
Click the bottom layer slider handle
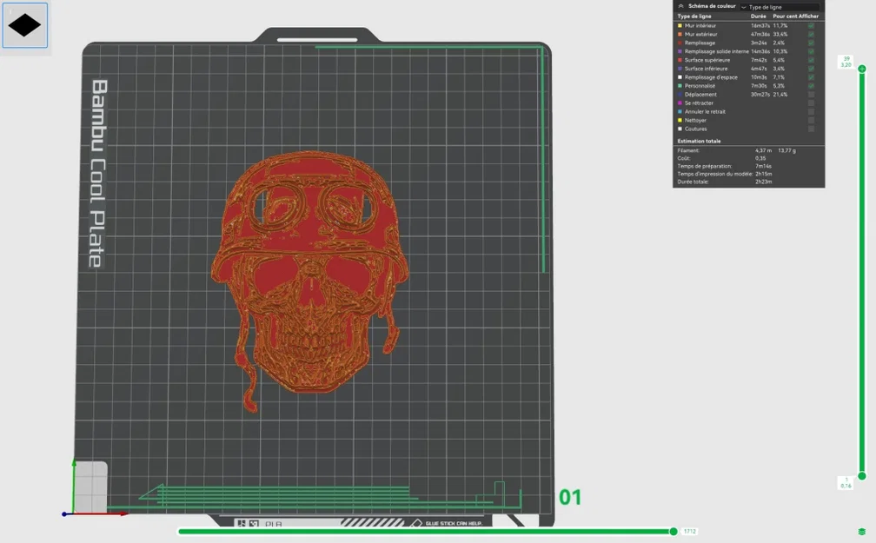coord(862,476)
